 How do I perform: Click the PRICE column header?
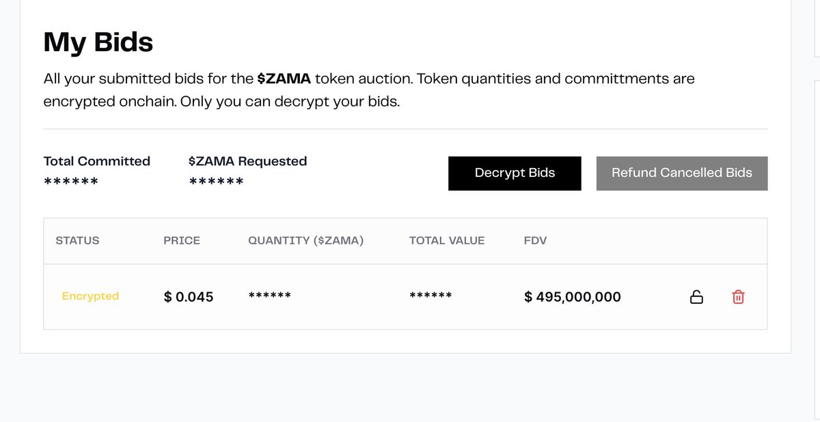click(182, 240)
